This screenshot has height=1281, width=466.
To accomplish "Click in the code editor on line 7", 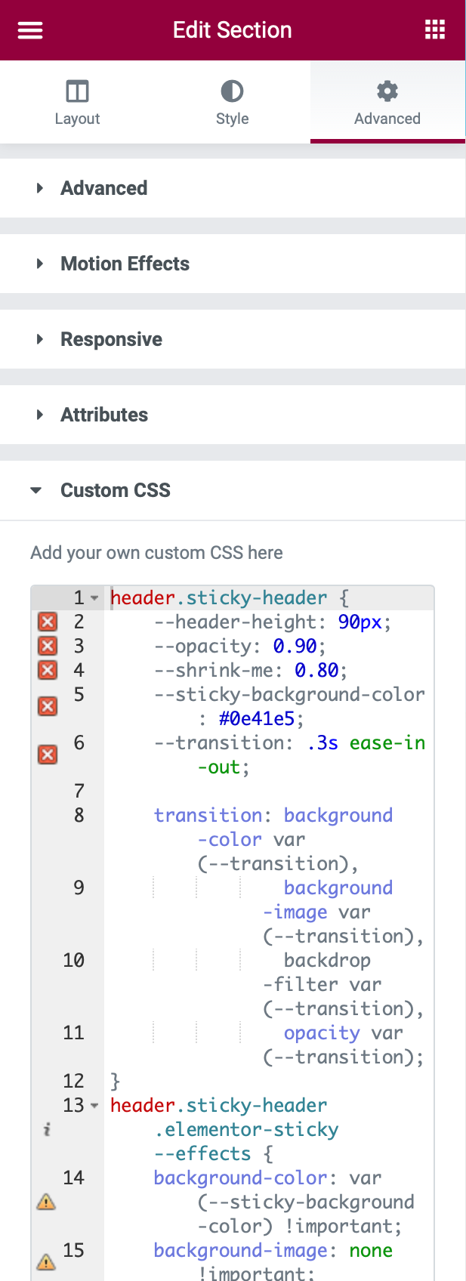I will 264,791.
